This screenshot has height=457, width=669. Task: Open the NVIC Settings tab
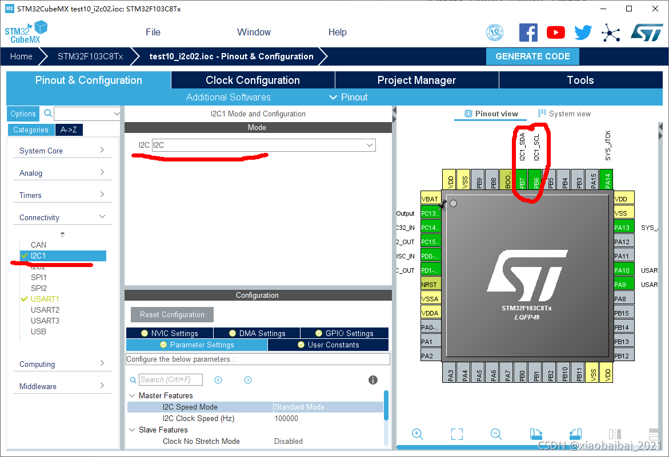click(170, 333)
